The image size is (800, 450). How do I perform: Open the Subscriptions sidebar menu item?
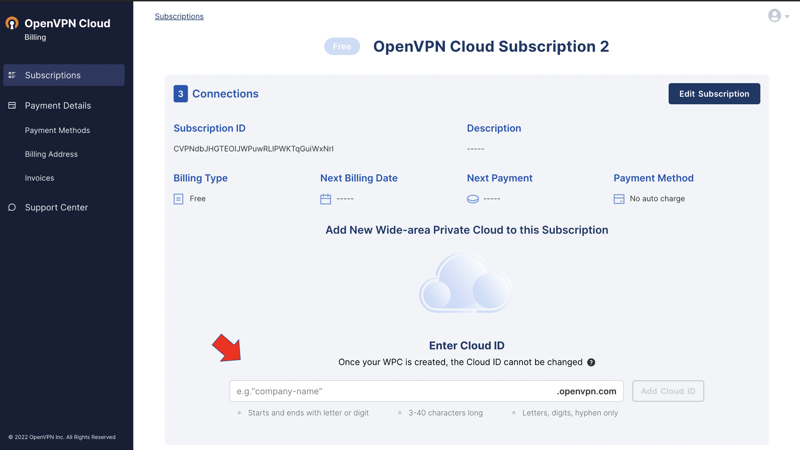[64, 75]
